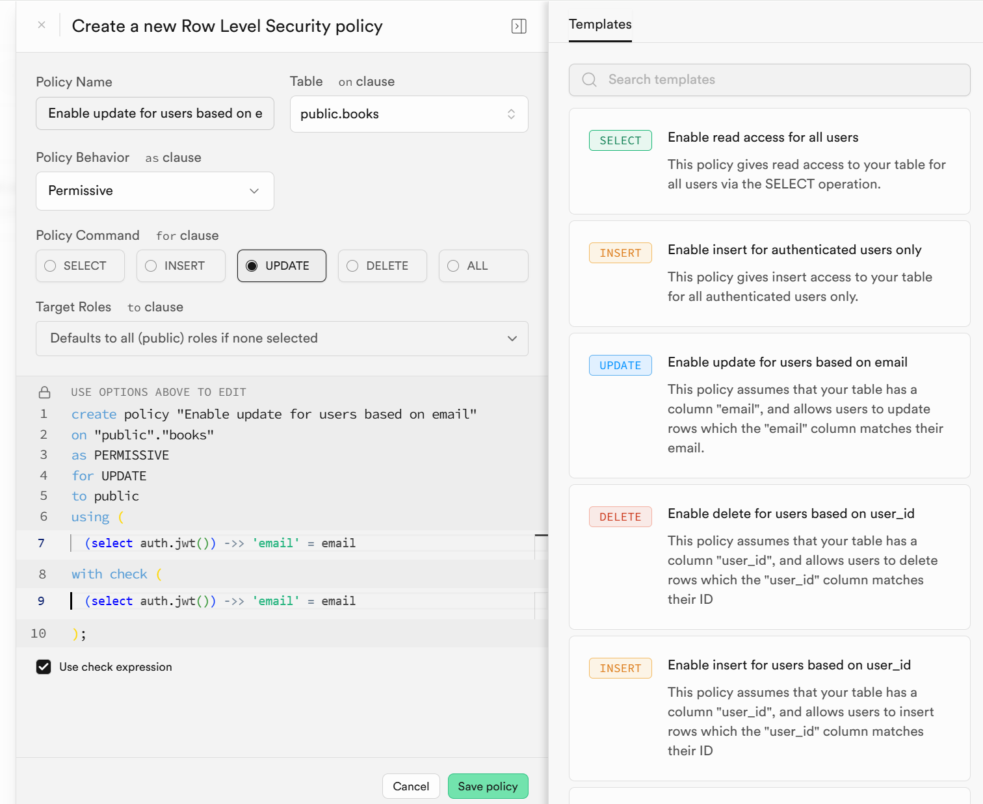Switch to the Templates tab

(600, 25)
